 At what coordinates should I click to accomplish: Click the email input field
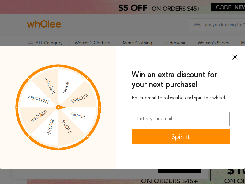tap(180, 119)
